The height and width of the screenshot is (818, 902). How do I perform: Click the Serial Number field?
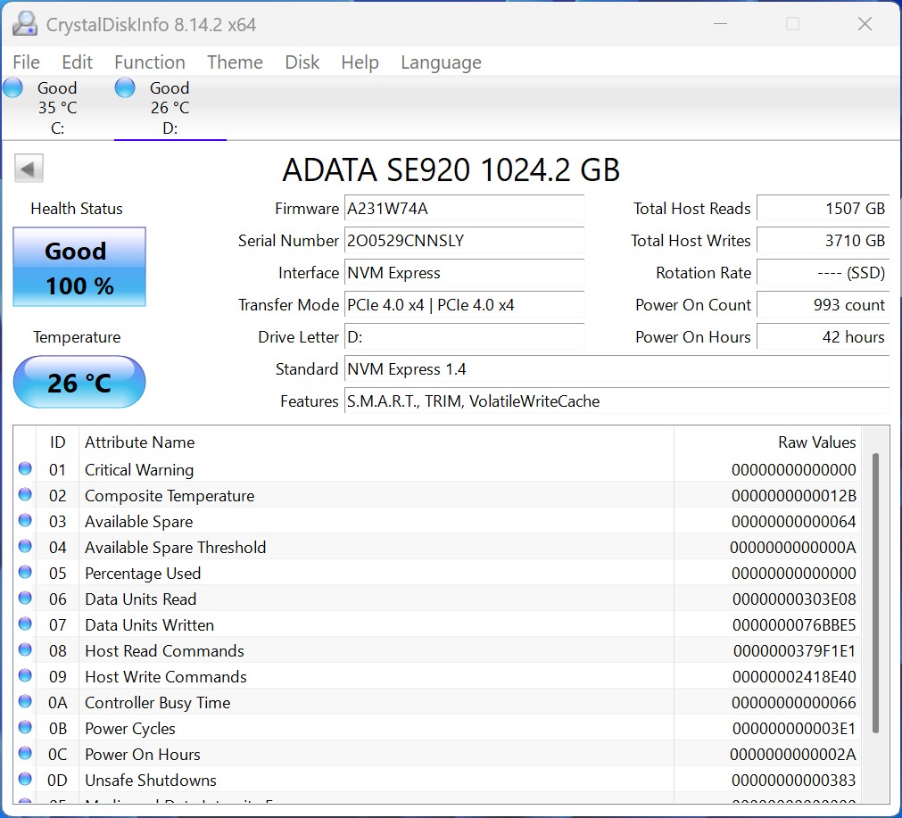point(464,241)
